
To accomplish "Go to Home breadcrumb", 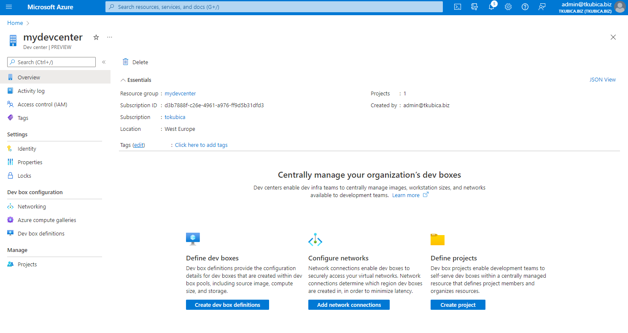I will (15, 23).
